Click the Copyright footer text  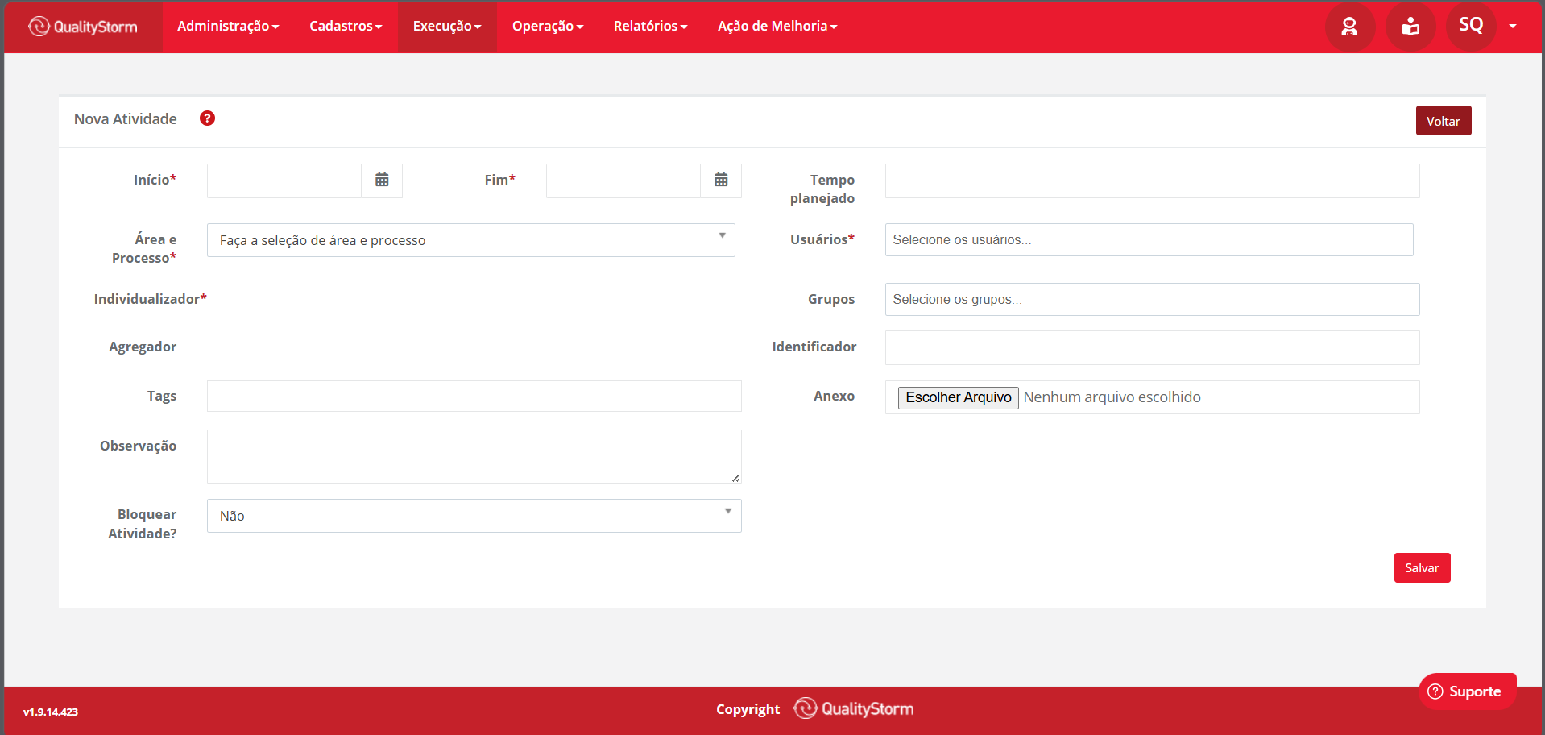(x=748, y=709)
